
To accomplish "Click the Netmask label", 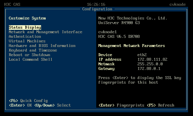I will [x=106, y=64].
